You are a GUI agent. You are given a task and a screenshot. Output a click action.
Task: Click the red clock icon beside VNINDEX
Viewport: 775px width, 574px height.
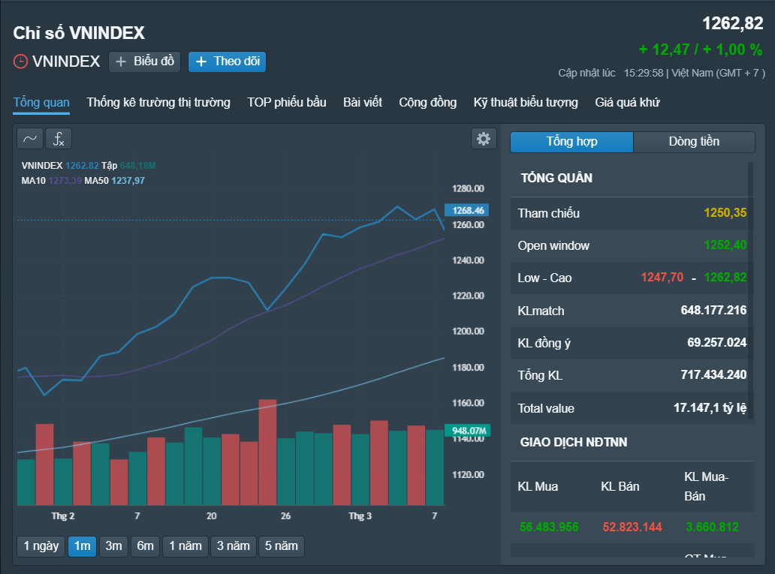[x=20, y=62]
